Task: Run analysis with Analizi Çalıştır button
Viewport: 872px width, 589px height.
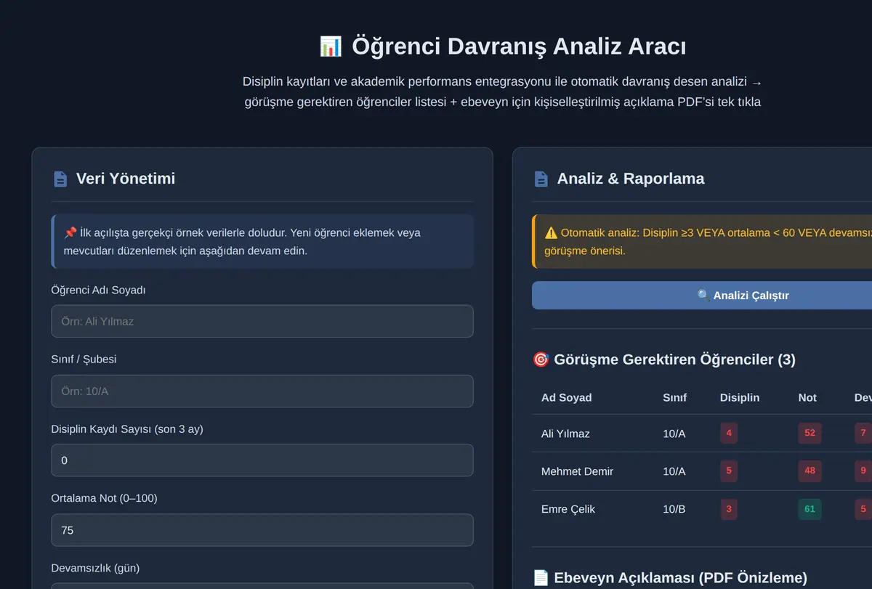Action: 702,296
